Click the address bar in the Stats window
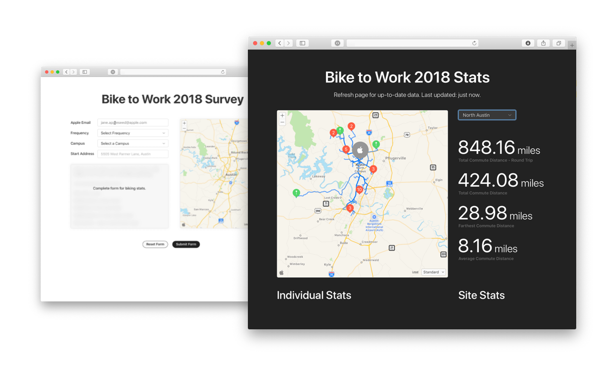Image resolution: width=615 pixels, height=378 pixels. [413, 43]
